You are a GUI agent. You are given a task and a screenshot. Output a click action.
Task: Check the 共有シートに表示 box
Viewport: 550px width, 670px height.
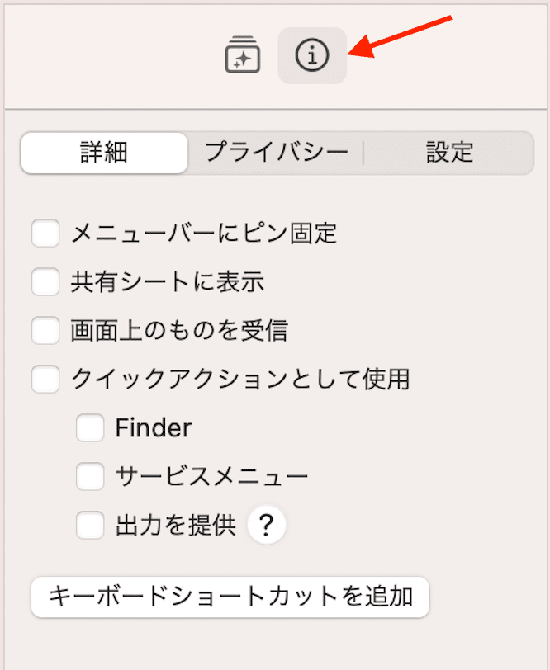coord(45,282)
